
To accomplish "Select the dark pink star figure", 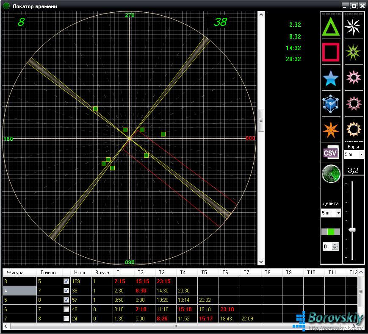I will (x=354, y=103).
